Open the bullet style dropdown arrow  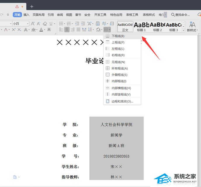pos(64,24)
